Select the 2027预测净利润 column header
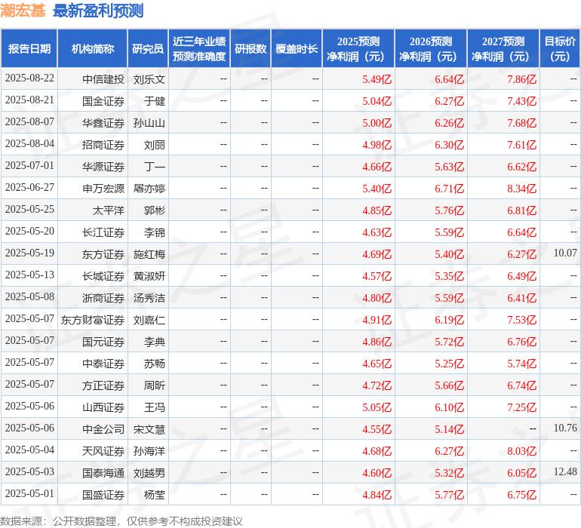The image size is (581, 528). (503, 48)
